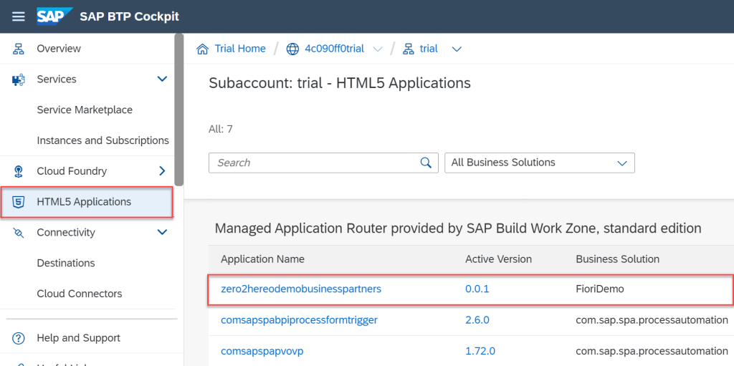Open the 4c090ff0trial breadcrumb dropdown
Viewport: 734px width, 366px height.
pyautogui.click(x=378, y=49)
